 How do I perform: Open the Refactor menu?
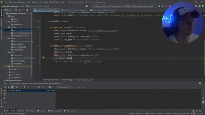35,2
